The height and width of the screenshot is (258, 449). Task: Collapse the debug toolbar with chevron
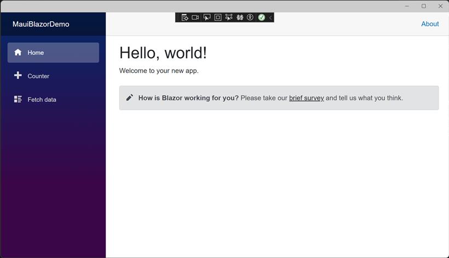pyautogui.click(x=270, y=18)
